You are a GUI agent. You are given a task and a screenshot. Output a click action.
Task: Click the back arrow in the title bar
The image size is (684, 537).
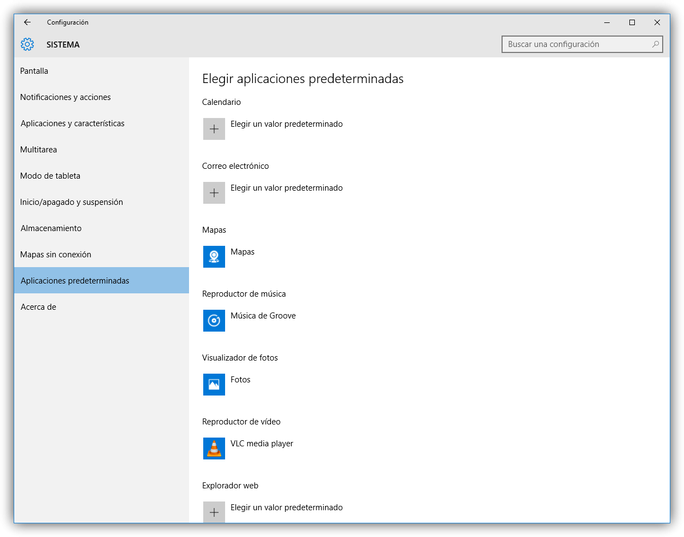(x=27, y=22)
